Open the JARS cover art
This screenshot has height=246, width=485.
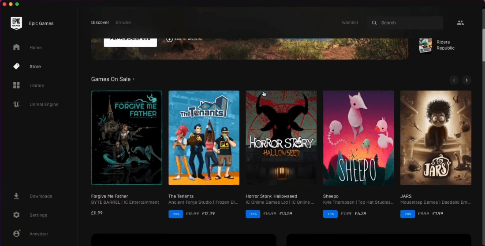(x=436, y=138)
